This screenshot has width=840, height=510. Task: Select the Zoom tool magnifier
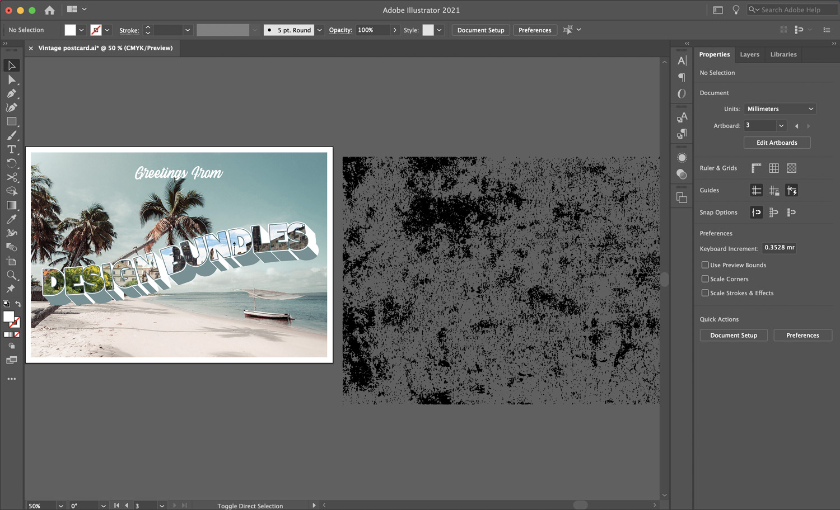pos(11,275)
